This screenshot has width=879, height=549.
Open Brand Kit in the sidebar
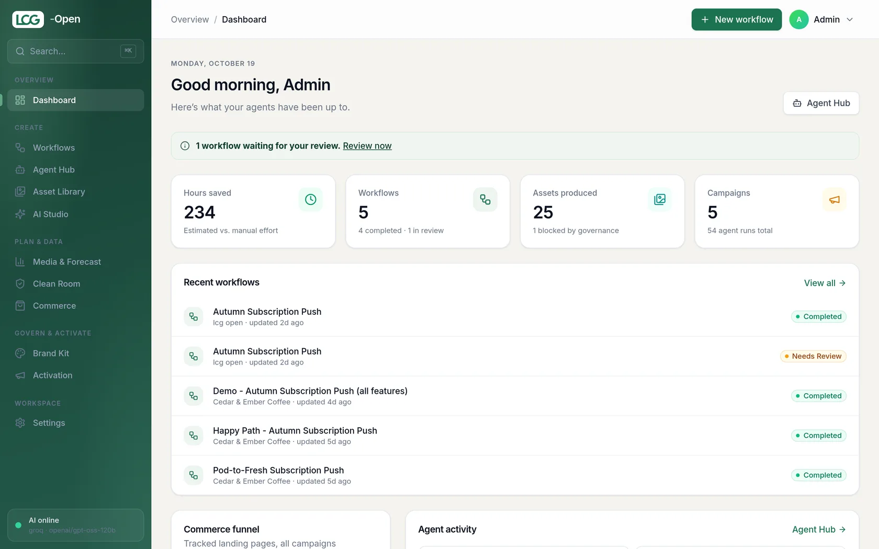click(75, 353)
